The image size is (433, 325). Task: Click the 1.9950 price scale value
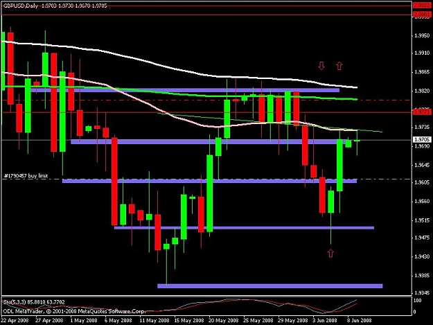(x=422, y=35)
